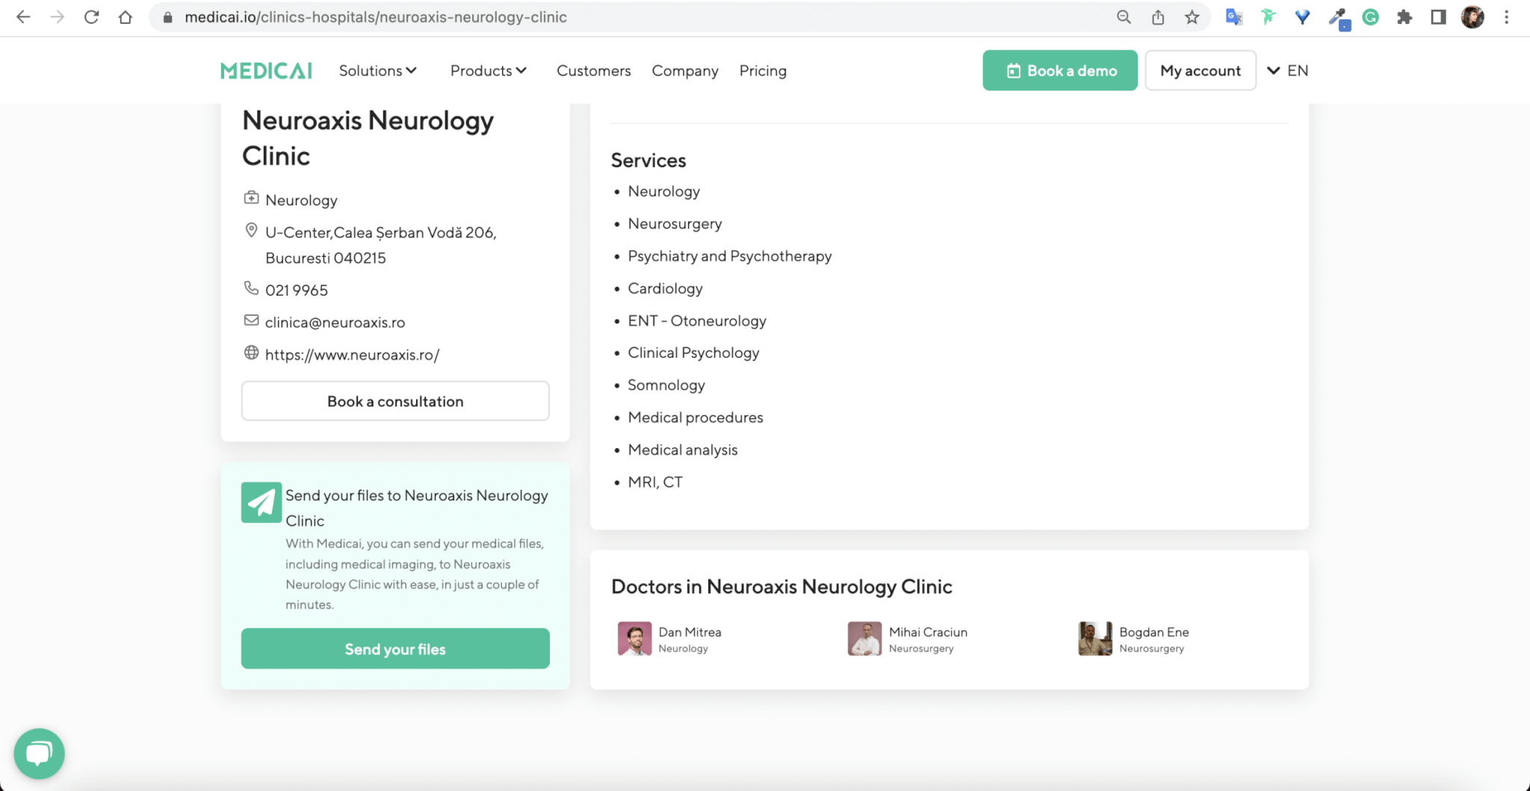Open the Grammarly extension icon

(1370, 17)
